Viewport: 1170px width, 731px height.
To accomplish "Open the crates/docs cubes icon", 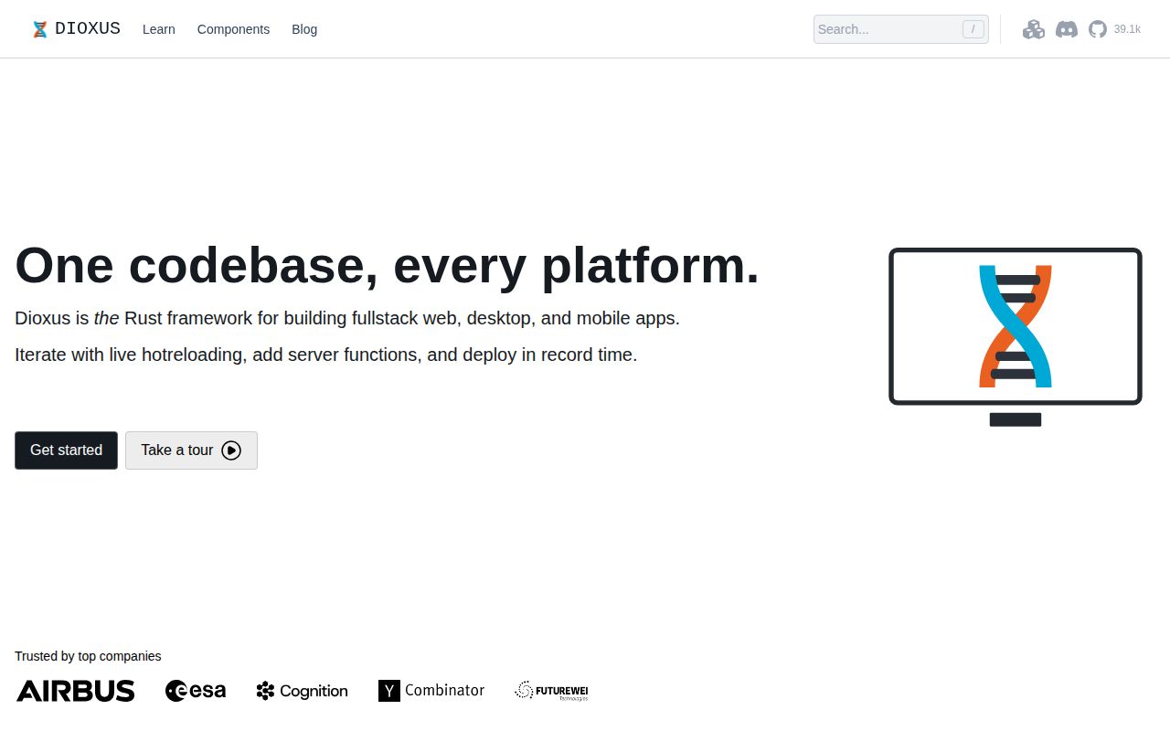I will click(1034, 29).
